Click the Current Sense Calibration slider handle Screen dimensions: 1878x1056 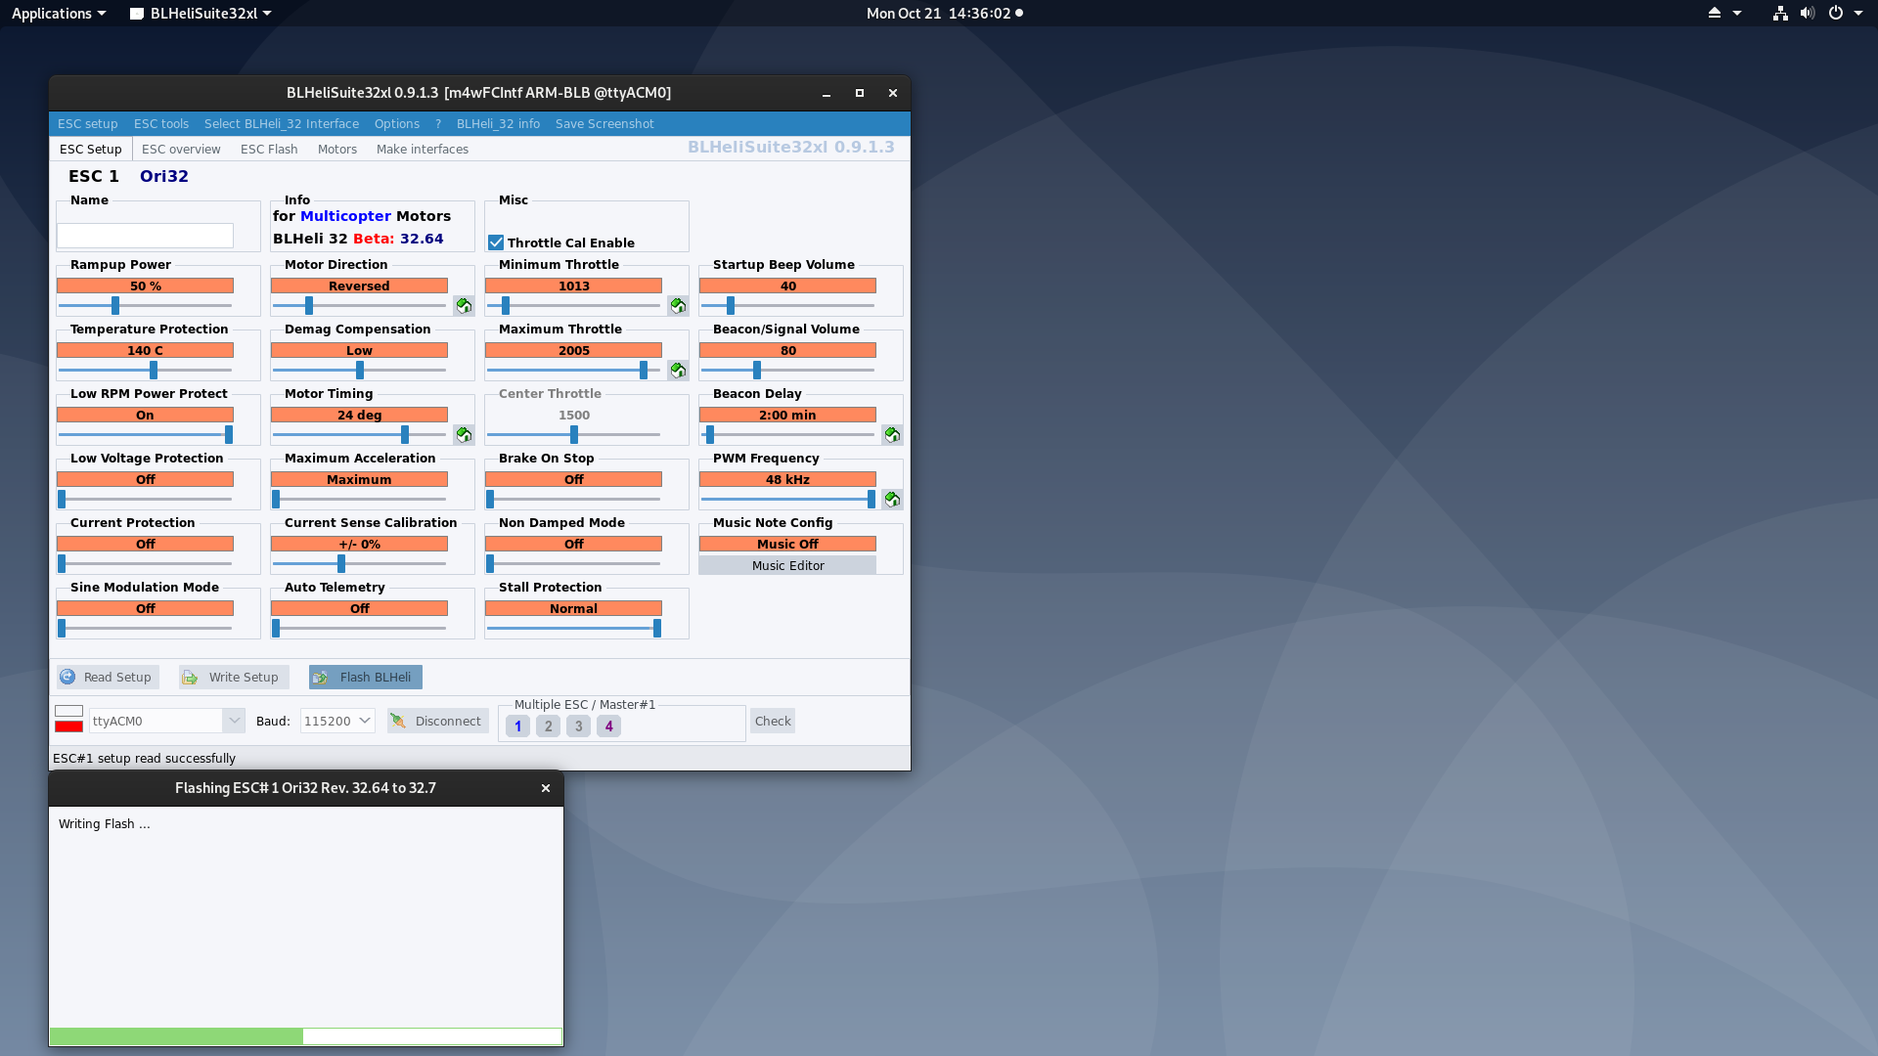(x=341, y=564)
